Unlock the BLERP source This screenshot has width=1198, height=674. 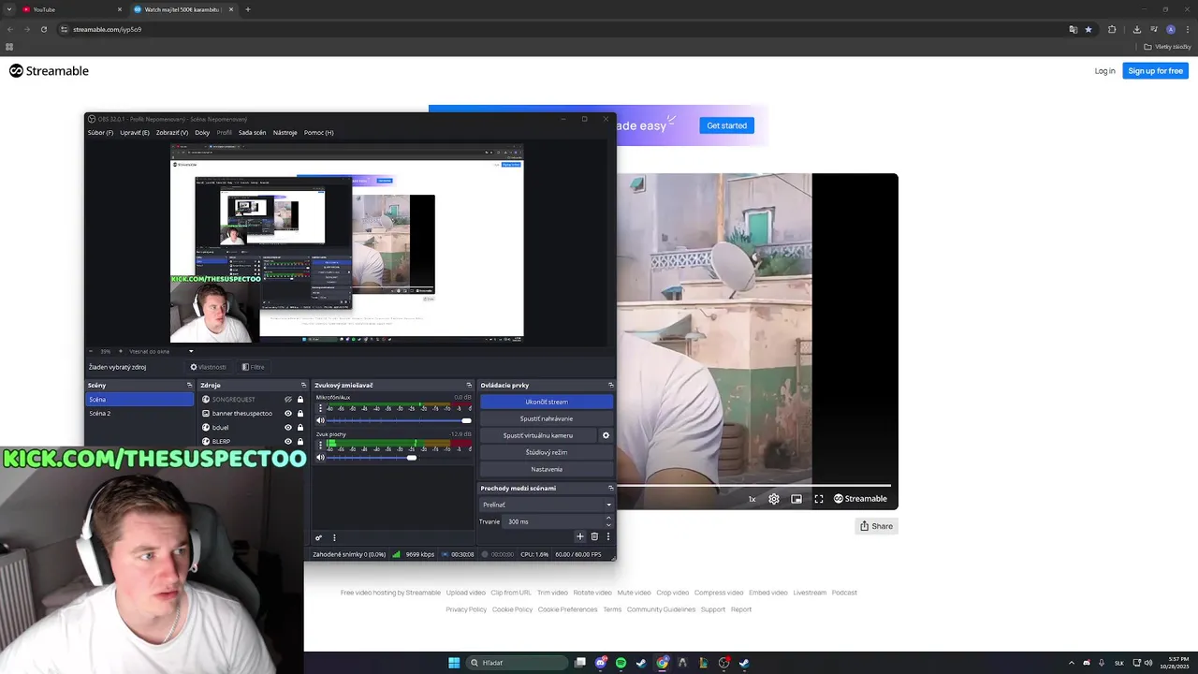pyautogui.click(x=300, y=441)
